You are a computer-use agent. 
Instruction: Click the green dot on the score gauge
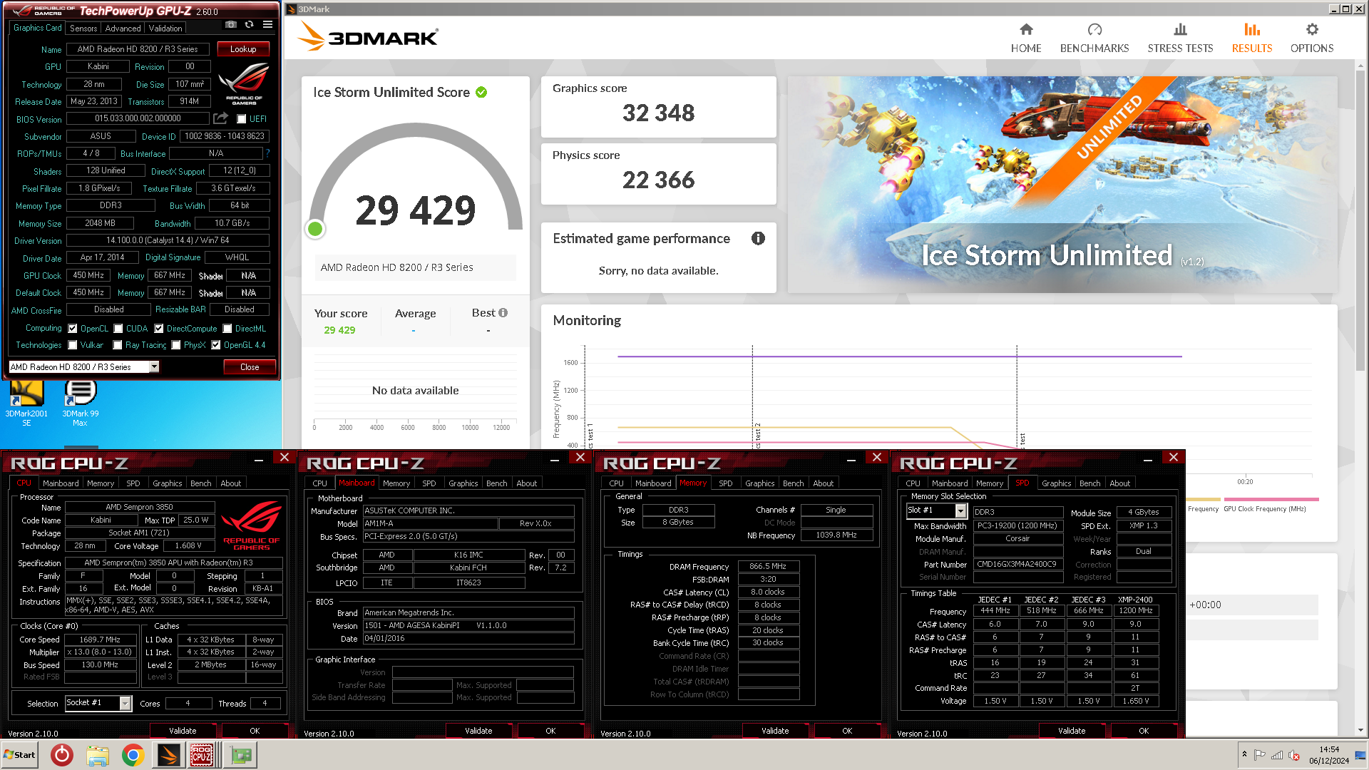315,229
